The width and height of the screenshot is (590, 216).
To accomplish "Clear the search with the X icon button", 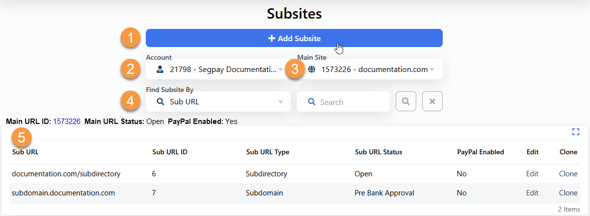I will pyautogui.click(x=432, y=101).
